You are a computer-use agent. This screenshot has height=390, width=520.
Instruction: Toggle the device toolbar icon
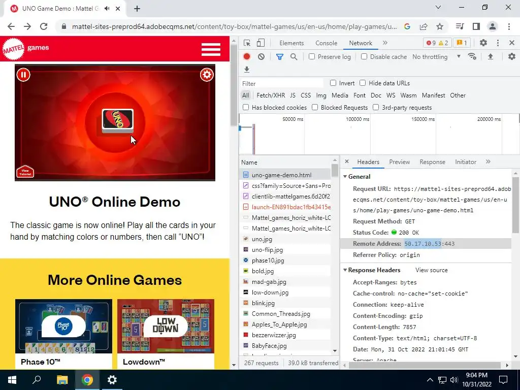261,43
